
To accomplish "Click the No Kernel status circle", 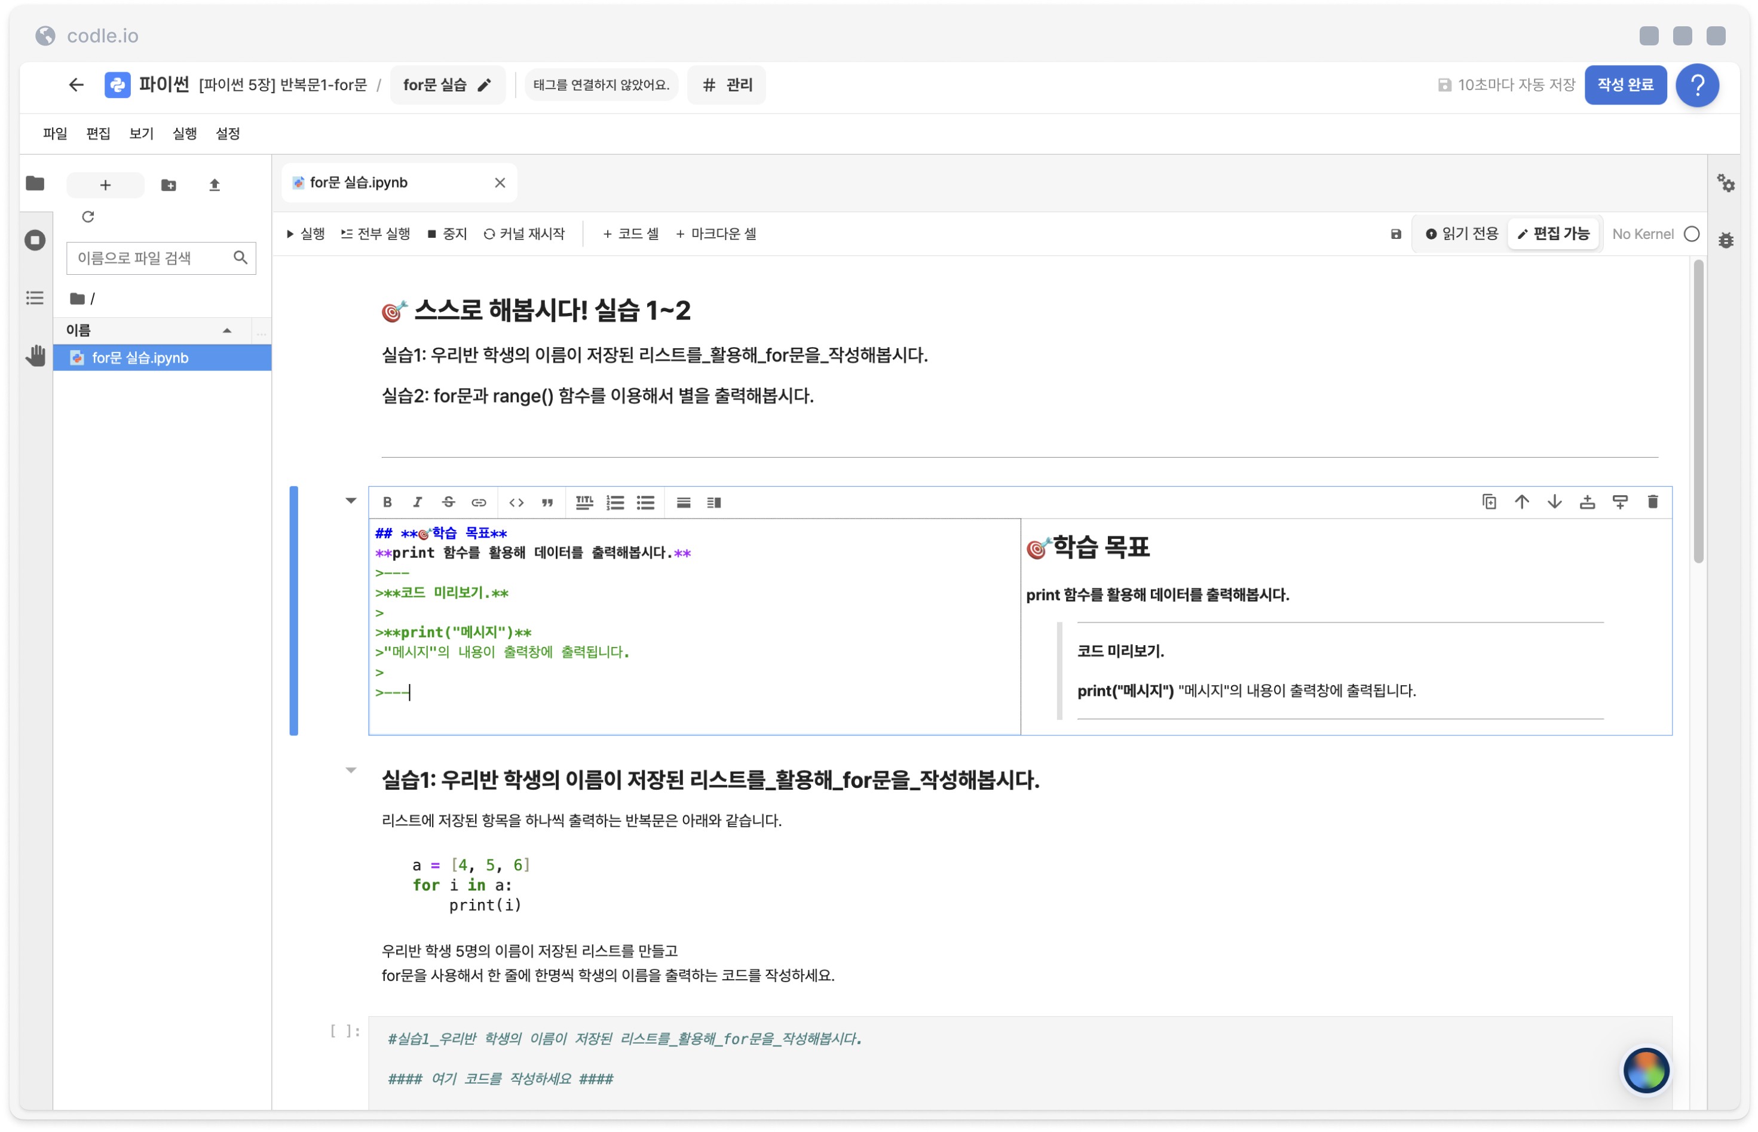I will [x=1691, y=234].
